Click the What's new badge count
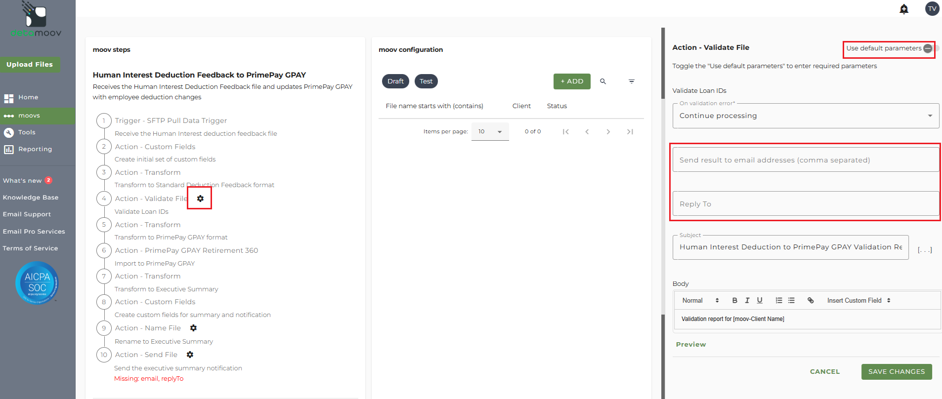This screenshot has height=399, width=942. pos(48,180)
